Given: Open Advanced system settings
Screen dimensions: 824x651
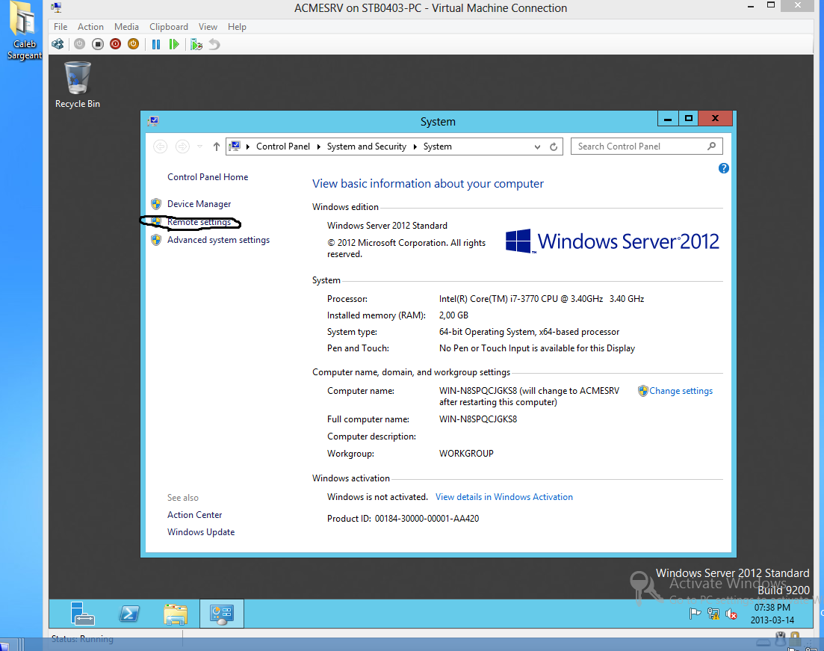Looking at the screenshot, I should [x=219, y=240].
